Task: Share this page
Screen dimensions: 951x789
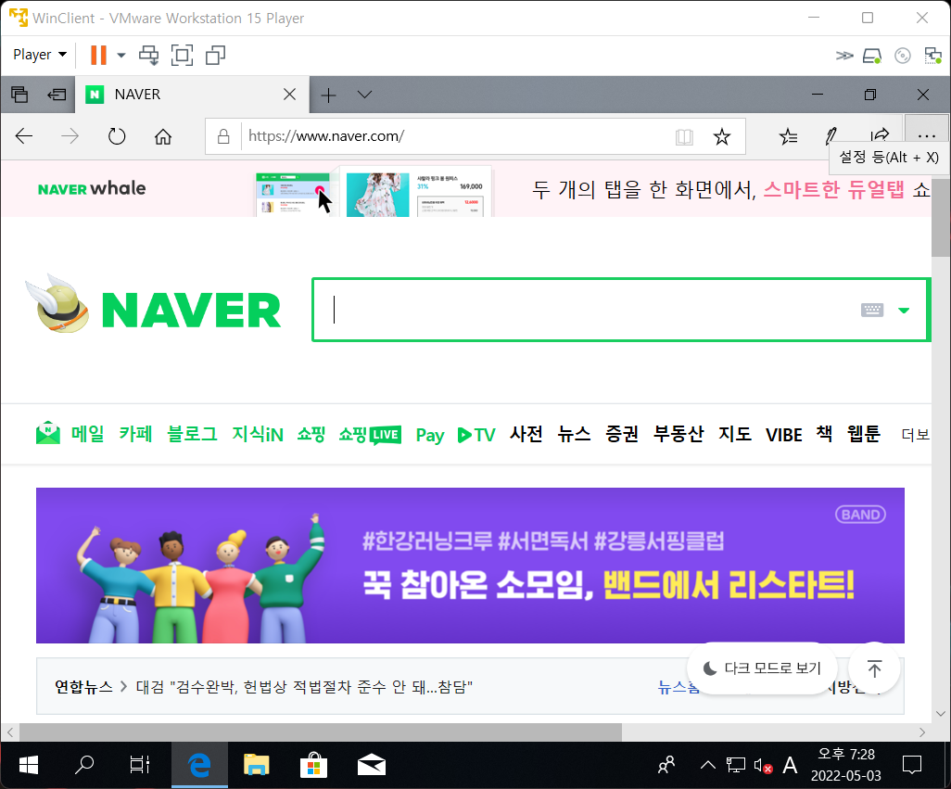Action: click(880, 136)
